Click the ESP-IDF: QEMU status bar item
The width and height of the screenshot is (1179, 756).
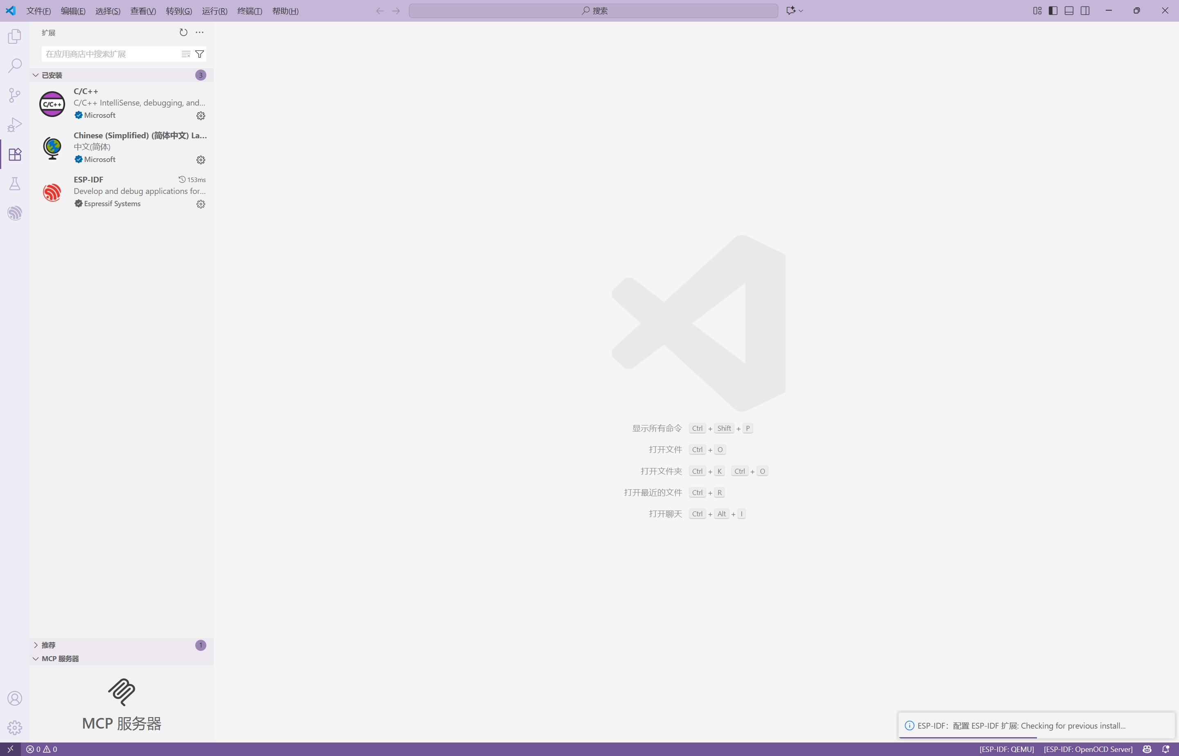pyautogui.click(x=1006, y=749)
